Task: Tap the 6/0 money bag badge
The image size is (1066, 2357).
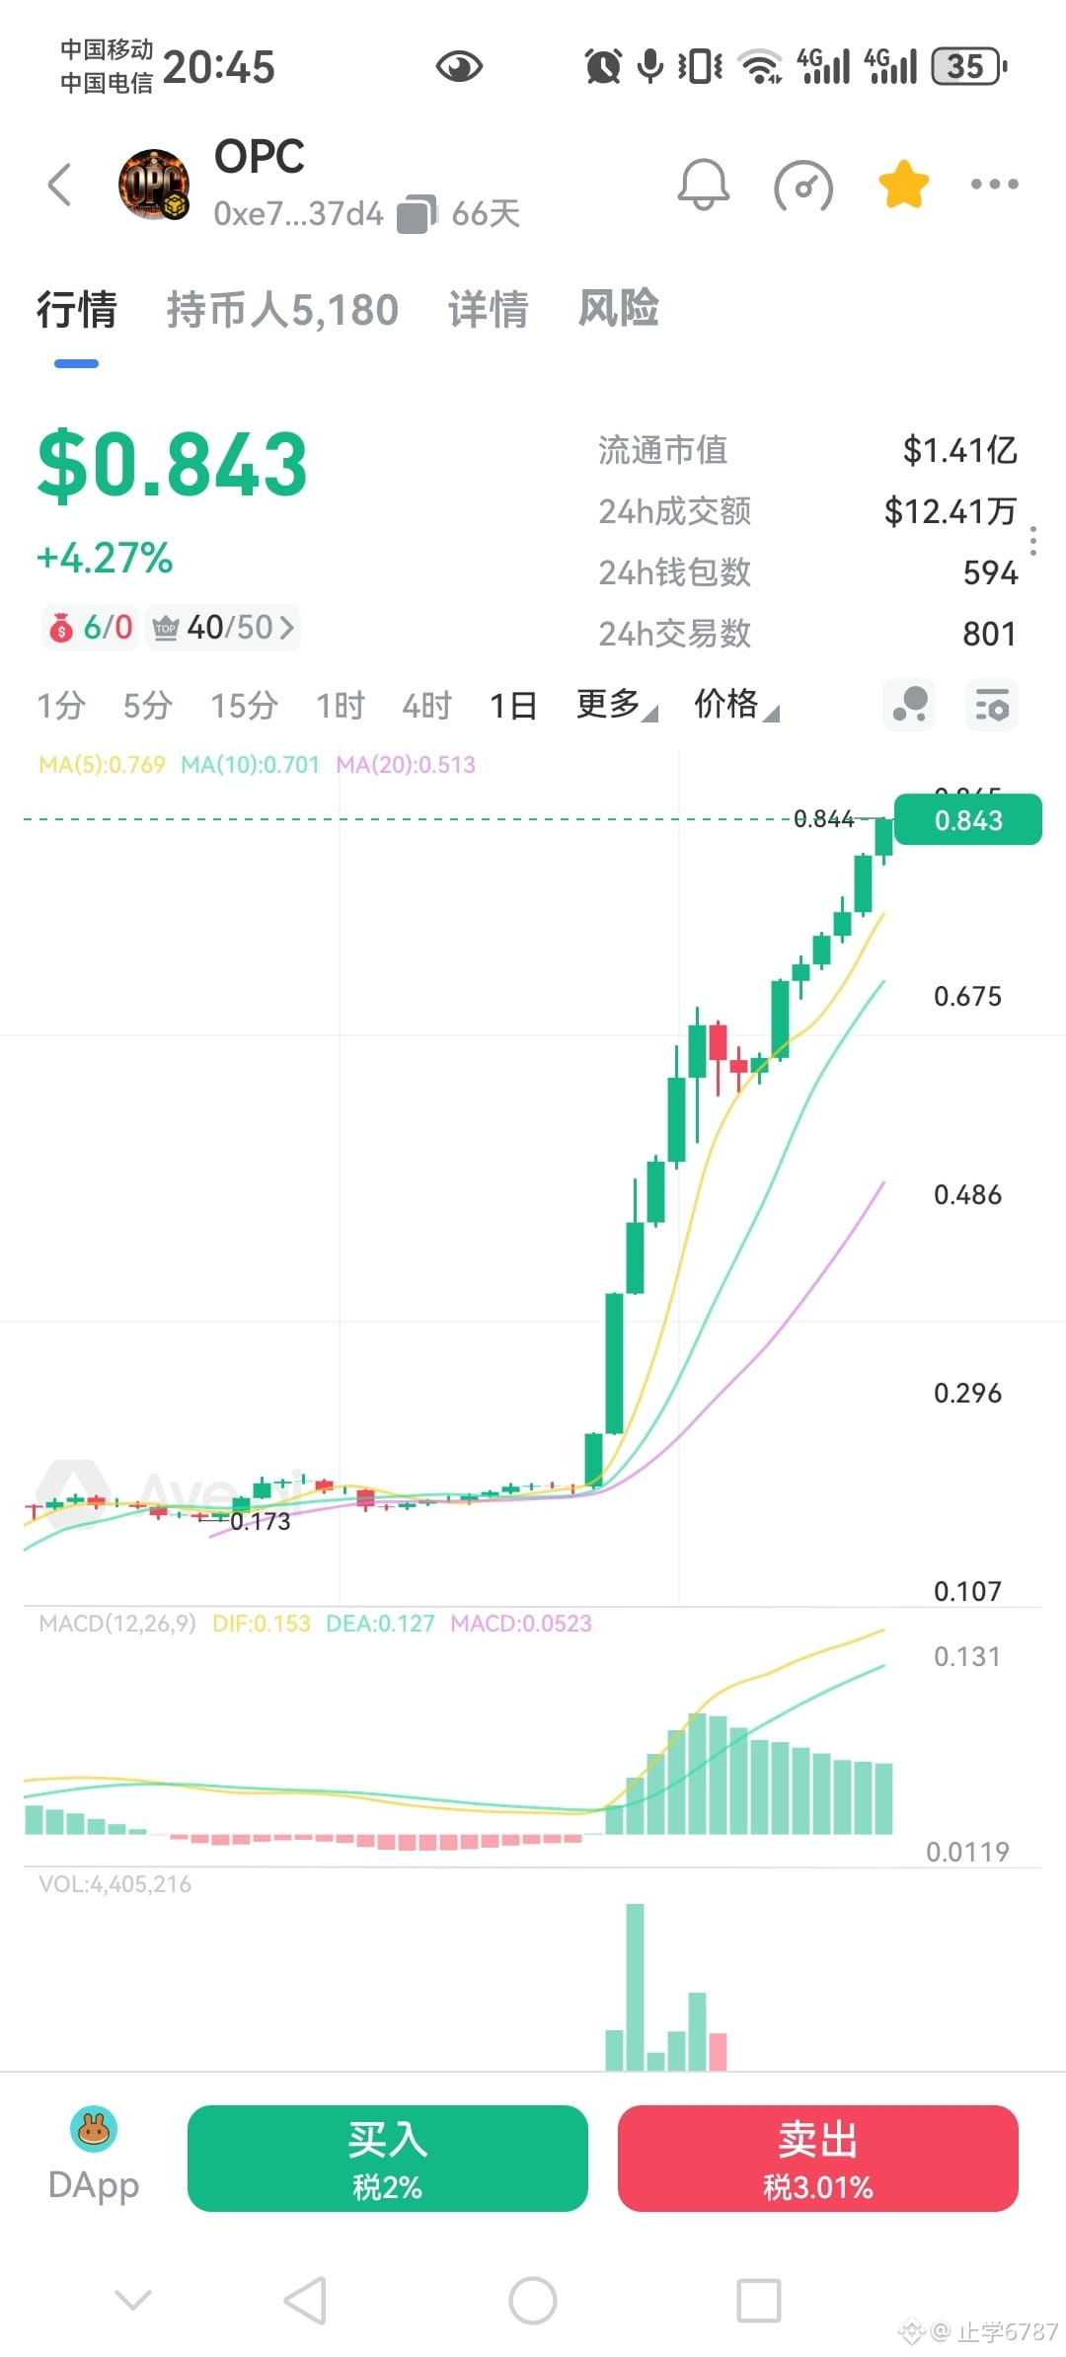Action: [91, 627]
